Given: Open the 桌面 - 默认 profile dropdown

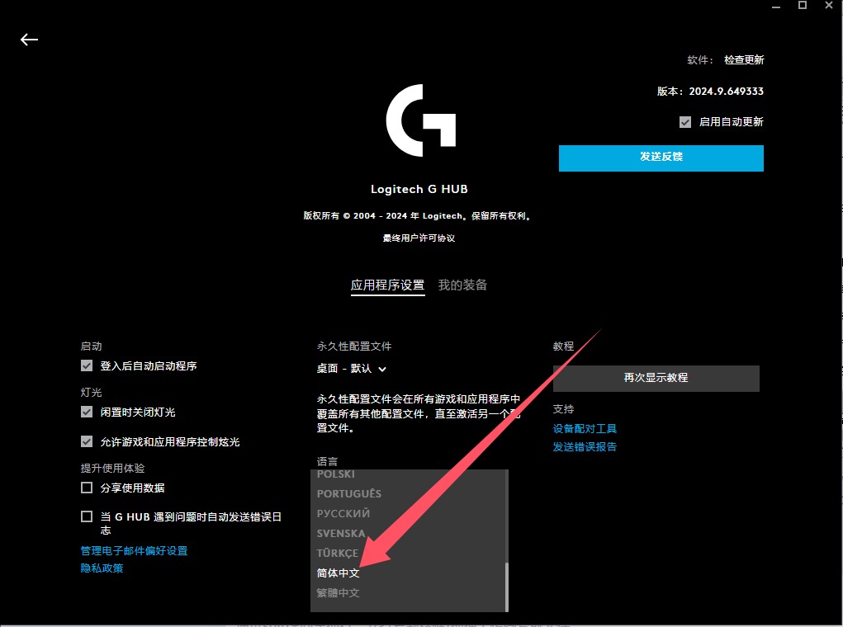Looking at the screenshot, I should 352,369.
